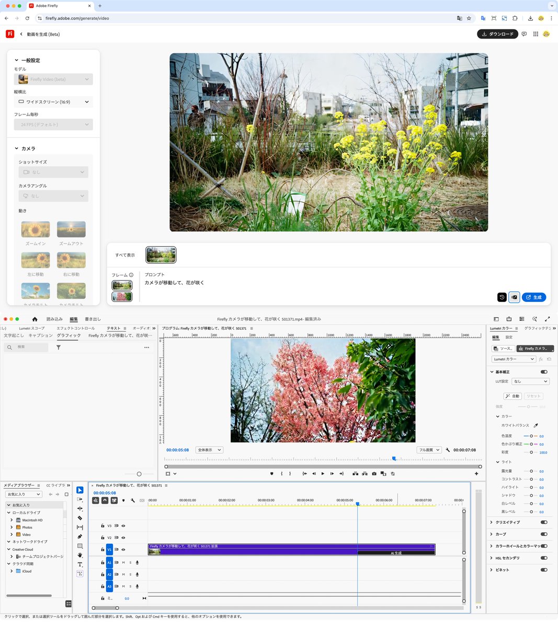Click the Export Frame camera icon

(x=374, y=474)
